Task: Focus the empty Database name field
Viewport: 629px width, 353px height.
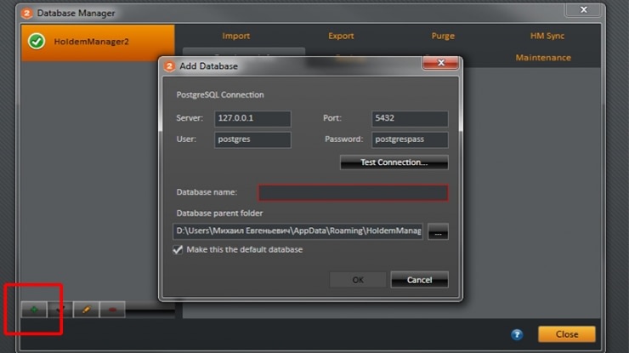Action: click(x=353, y=193)
